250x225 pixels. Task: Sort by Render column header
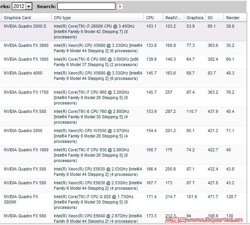(x=235, y=18)
